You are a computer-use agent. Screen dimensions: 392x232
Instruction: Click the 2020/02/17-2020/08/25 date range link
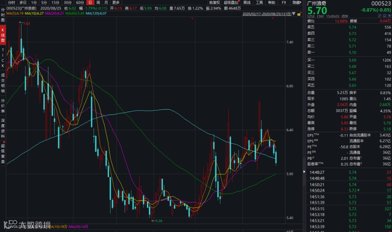(x=267, y=14)
